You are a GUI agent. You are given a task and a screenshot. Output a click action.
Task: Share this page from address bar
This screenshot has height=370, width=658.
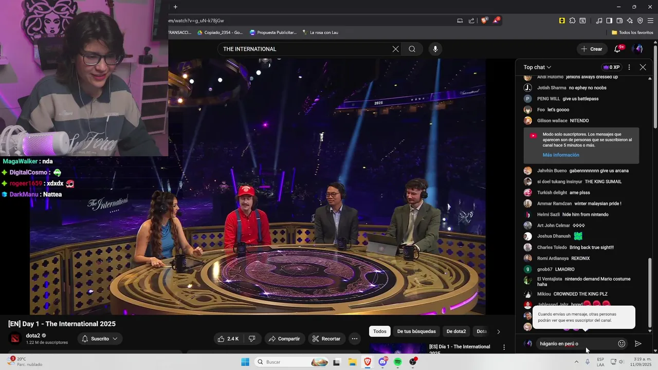pos(471,21)
